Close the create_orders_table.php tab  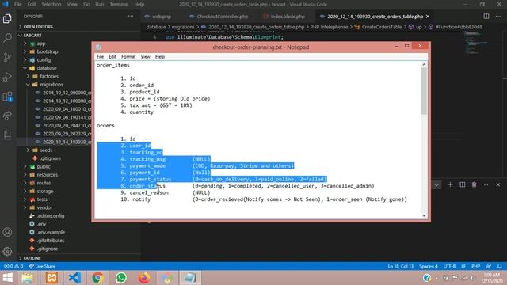[x=428, y=16]
